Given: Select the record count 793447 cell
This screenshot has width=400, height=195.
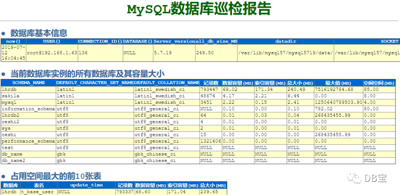Looking at the screenshot, I should [211, 89].
